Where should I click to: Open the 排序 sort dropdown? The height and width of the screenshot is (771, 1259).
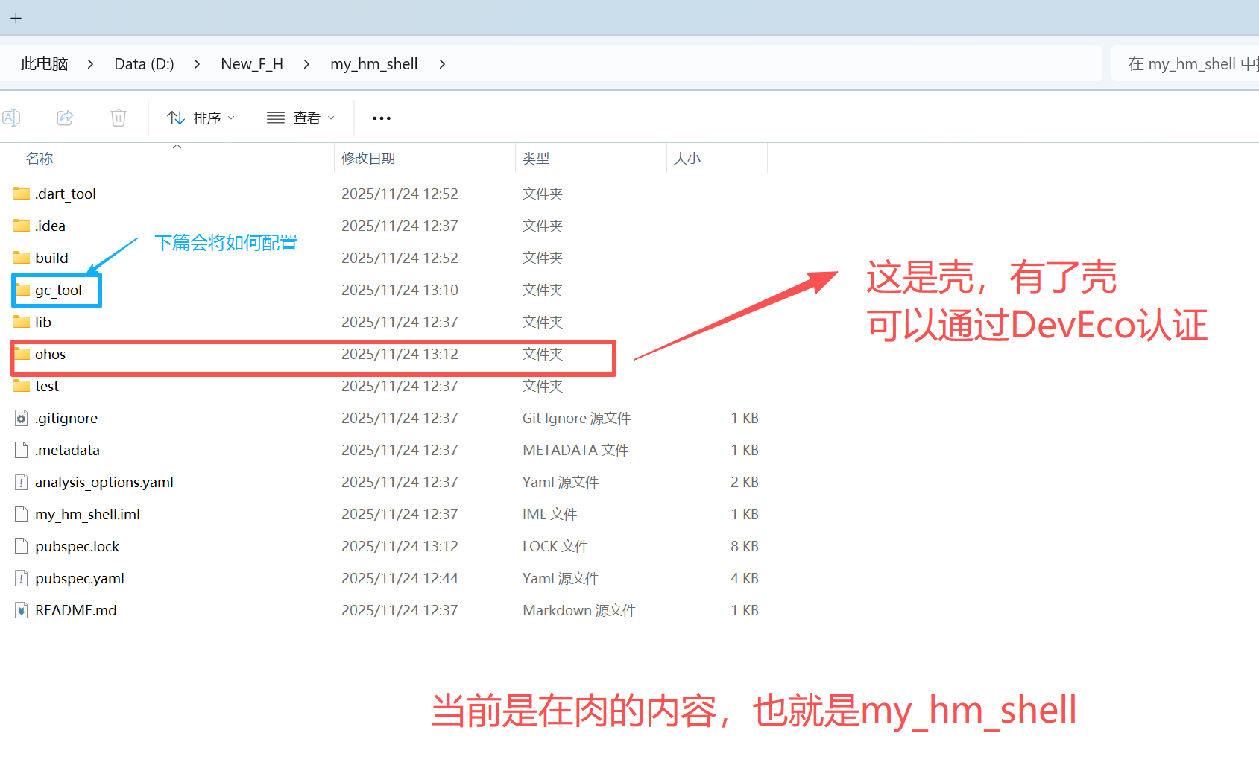201,118
